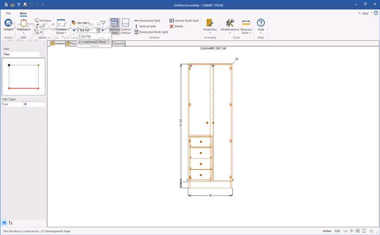Click the Cabinet#2 Std Tall title
Screen dimensions: 380x235
(213, 48)
